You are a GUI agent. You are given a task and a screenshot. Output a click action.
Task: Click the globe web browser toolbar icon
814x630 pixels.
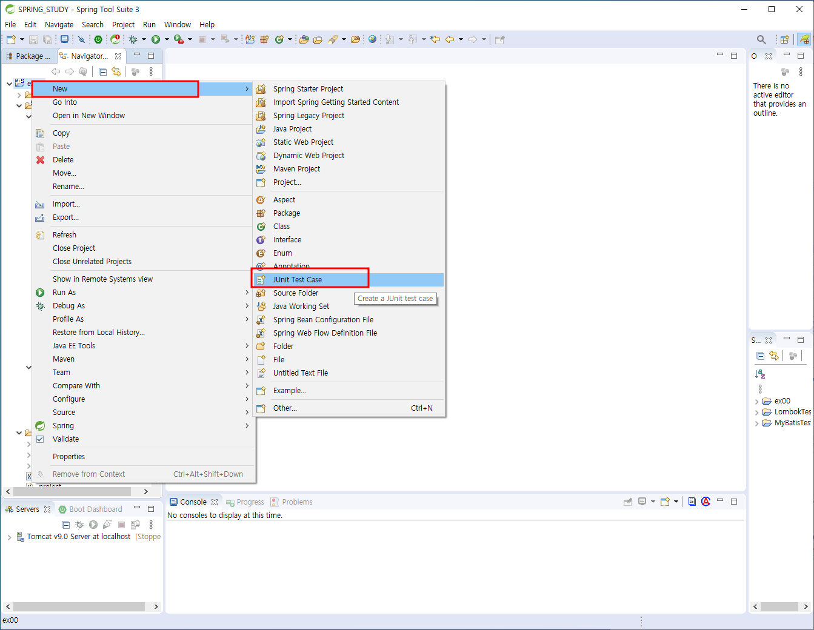point(372,39)
